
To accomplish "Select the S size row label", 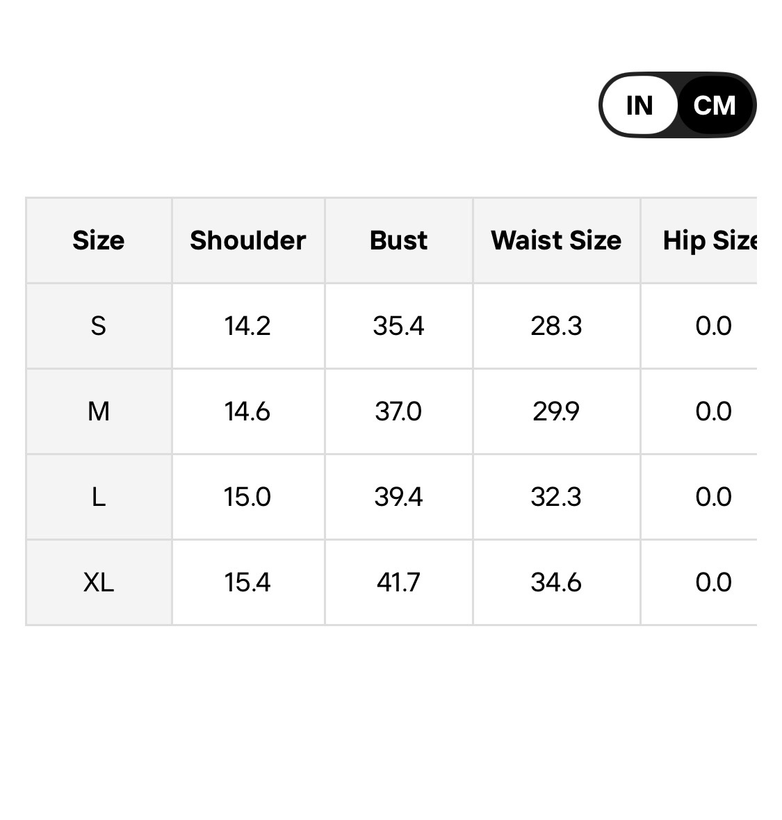I will coord(99,326).
